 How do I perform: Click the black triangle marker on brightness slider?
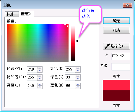pyautogui.click(x=77, y=41)
